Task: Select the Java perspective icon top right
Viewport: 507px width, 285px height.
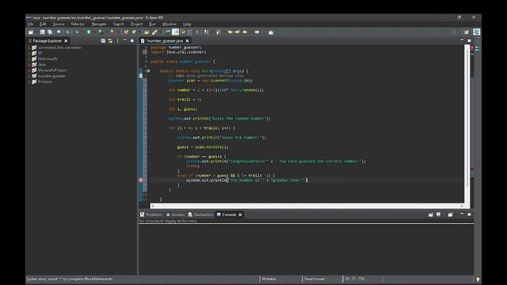Action: point(477,32)
